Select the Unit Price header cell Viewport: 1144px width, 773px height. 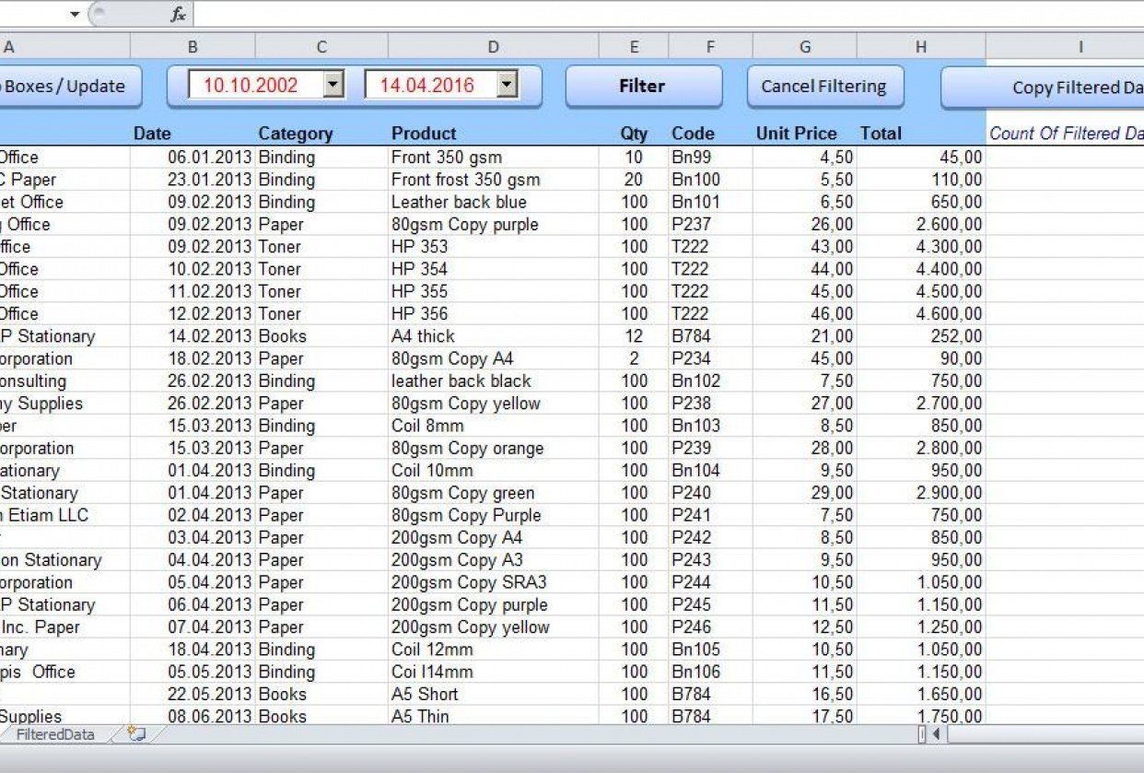tap(796, 133)
